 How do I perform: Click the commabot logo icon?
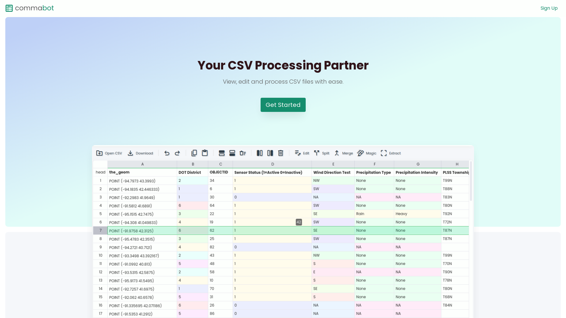(x=9, y=8)
